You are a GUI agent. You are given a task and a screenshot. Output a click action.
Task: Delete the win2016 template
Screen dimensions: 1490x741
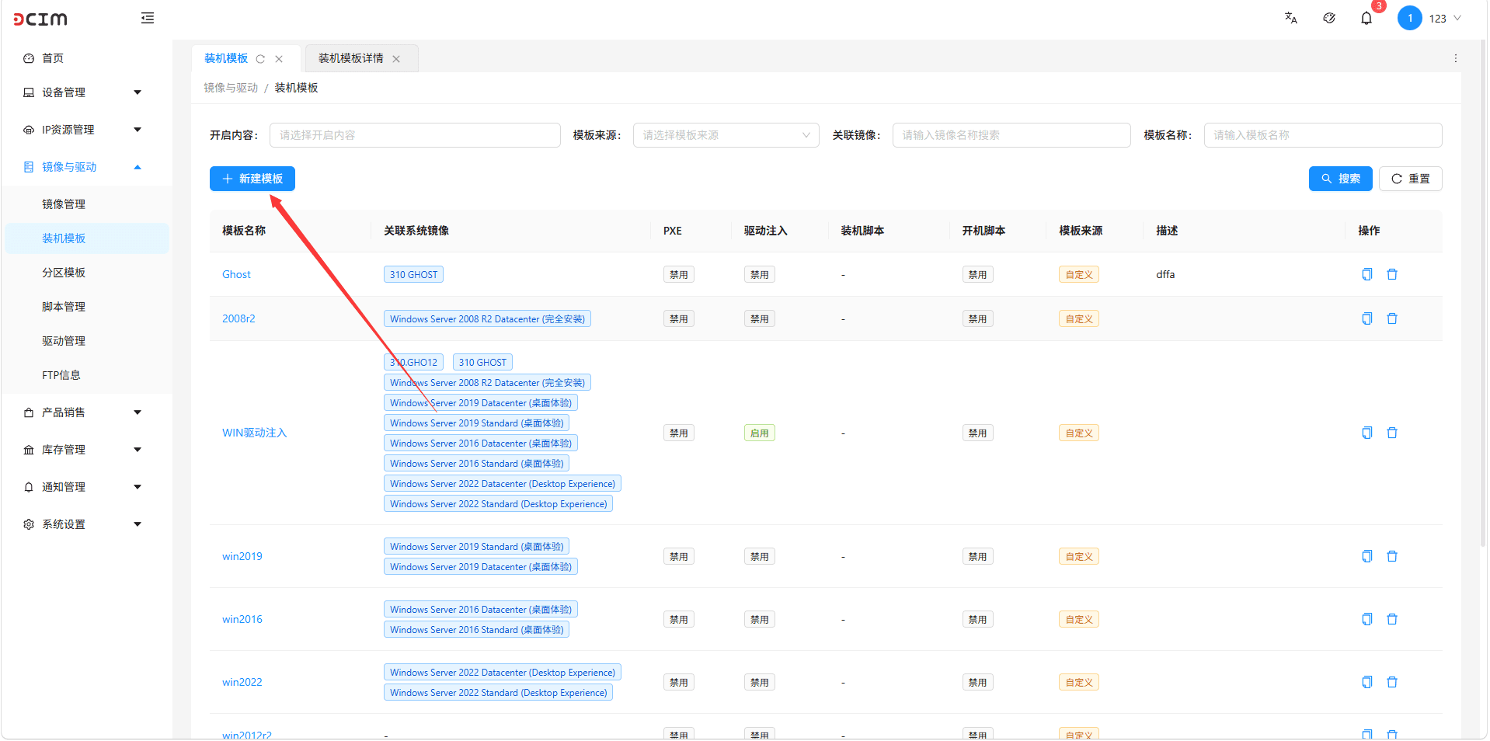point(1392,619)
